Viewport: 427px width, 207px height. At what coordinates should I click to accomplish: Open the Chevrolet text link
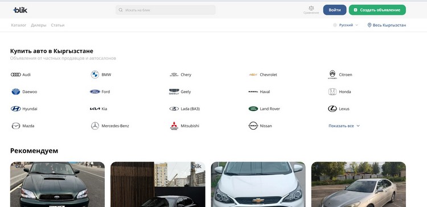[x=268, y=74]
